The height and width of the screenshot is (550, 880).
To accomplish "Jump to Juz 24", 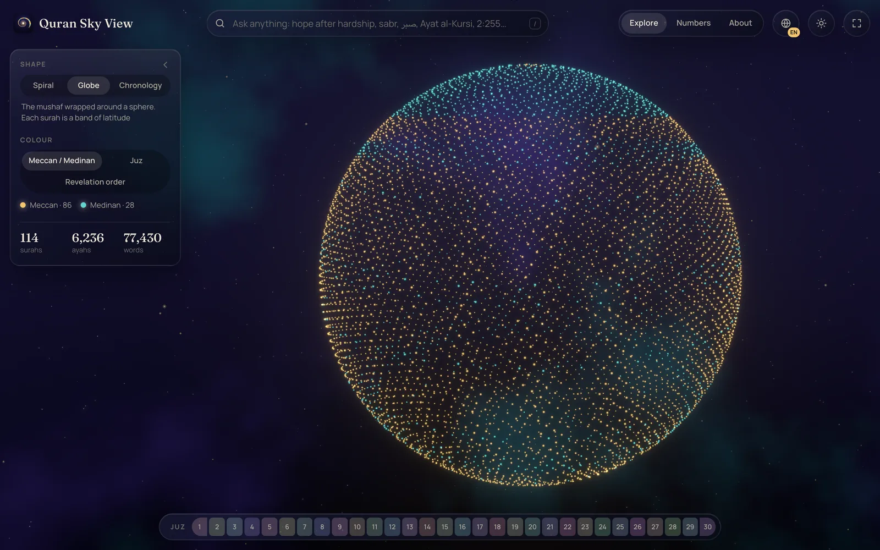I will point(602,527).
